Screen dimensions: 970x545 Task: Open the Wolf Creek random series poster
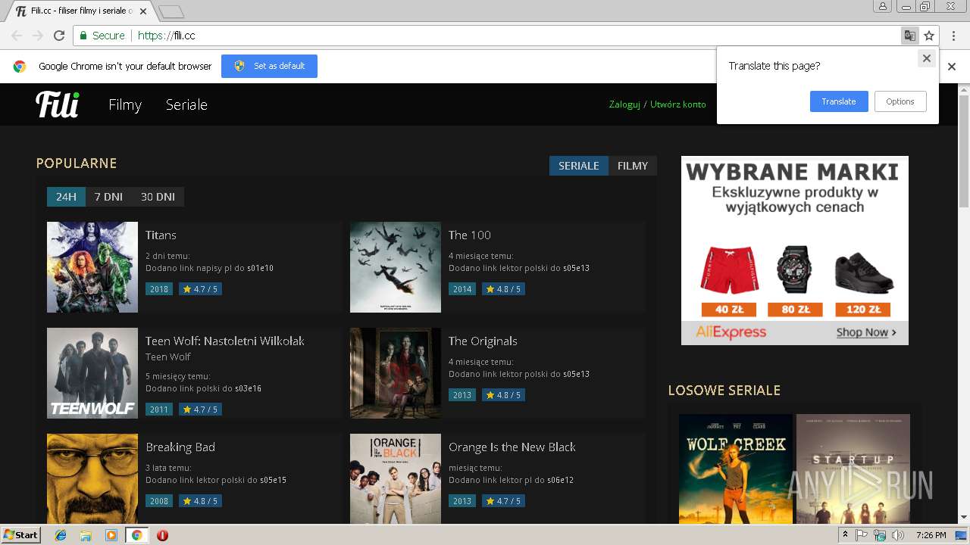pos(736,469)
